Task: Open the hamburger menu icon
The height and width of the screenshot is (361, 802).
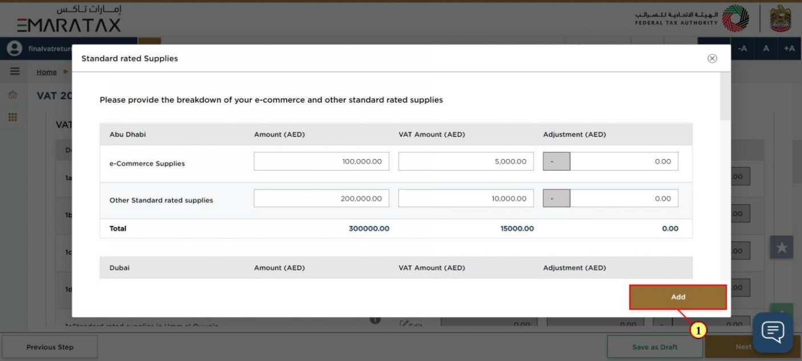Action: (x=15, y=72)
